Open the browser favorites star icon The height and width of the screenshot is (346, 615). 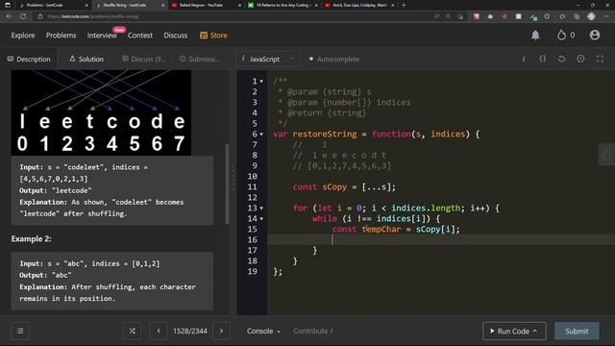coord(562,16)
